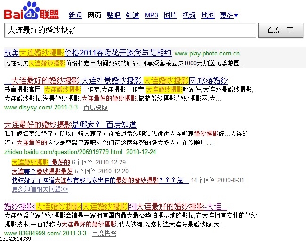The image size is (306, 242).
Task: Expand the 更多 dropdown menu
Action: click(x=229, y=15)
